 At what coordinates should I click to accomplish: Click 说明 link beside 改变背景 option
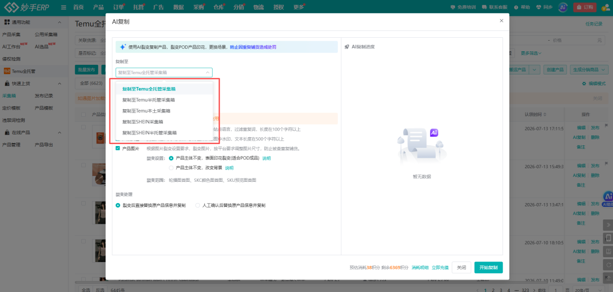(x=229, y=168)
